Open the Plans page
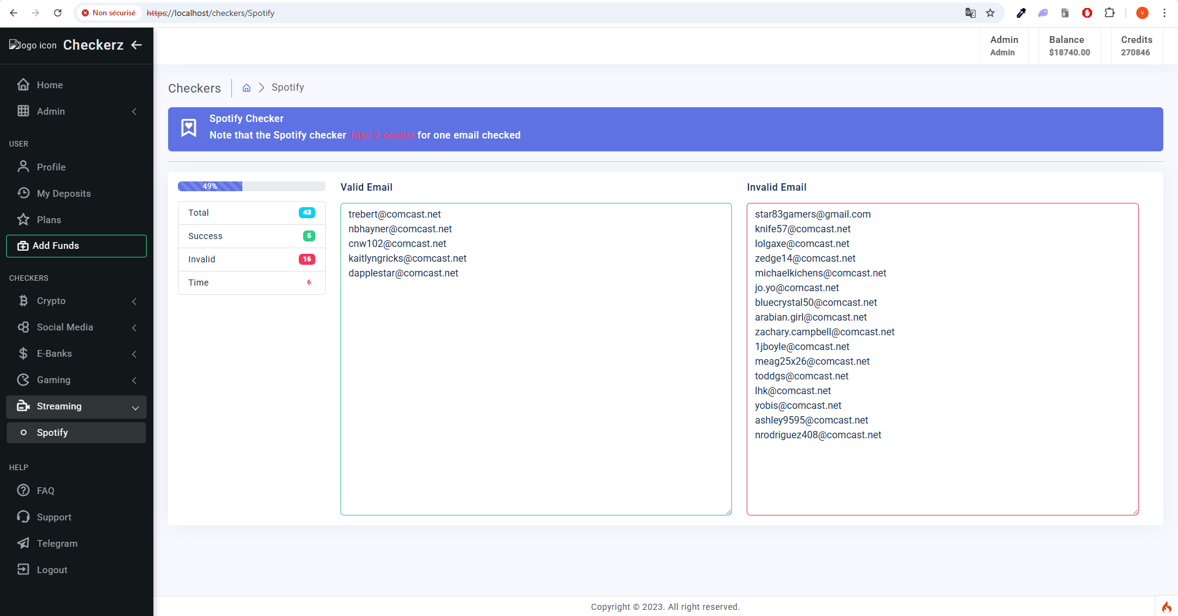1178x616 pixels. tap(77, 219)
